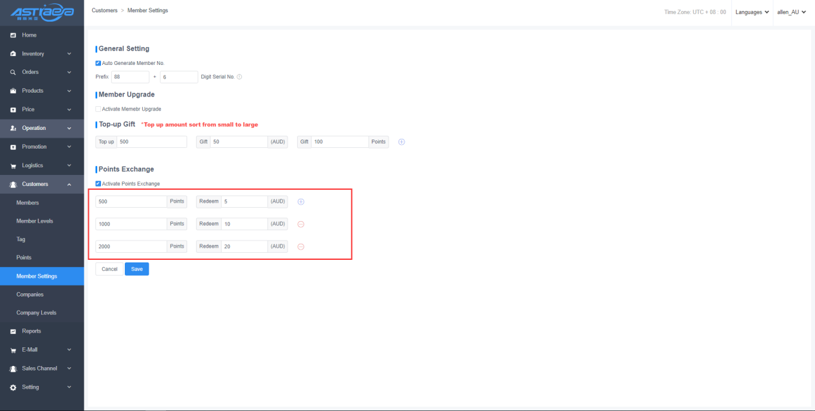Click the Reports icon in sidebar

tap(13, 331)
